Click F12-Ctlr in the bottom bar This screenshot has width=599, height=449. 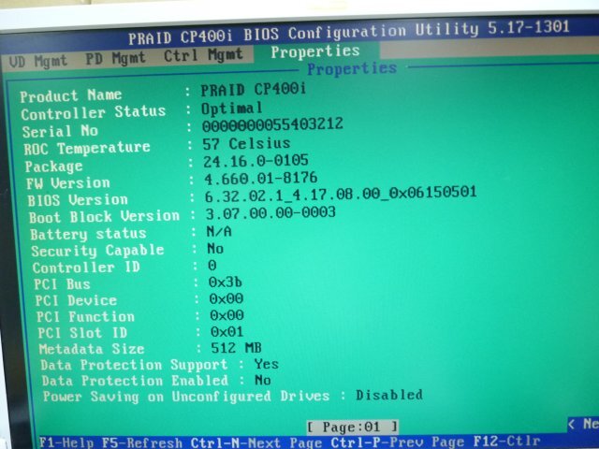[506, 441]
